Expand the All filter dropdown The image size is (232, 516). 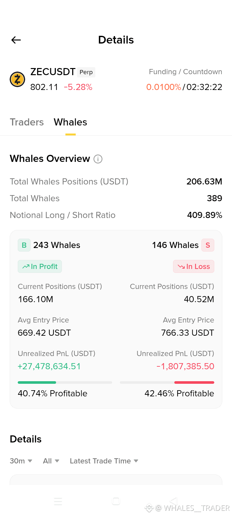[x=51, y=461]
